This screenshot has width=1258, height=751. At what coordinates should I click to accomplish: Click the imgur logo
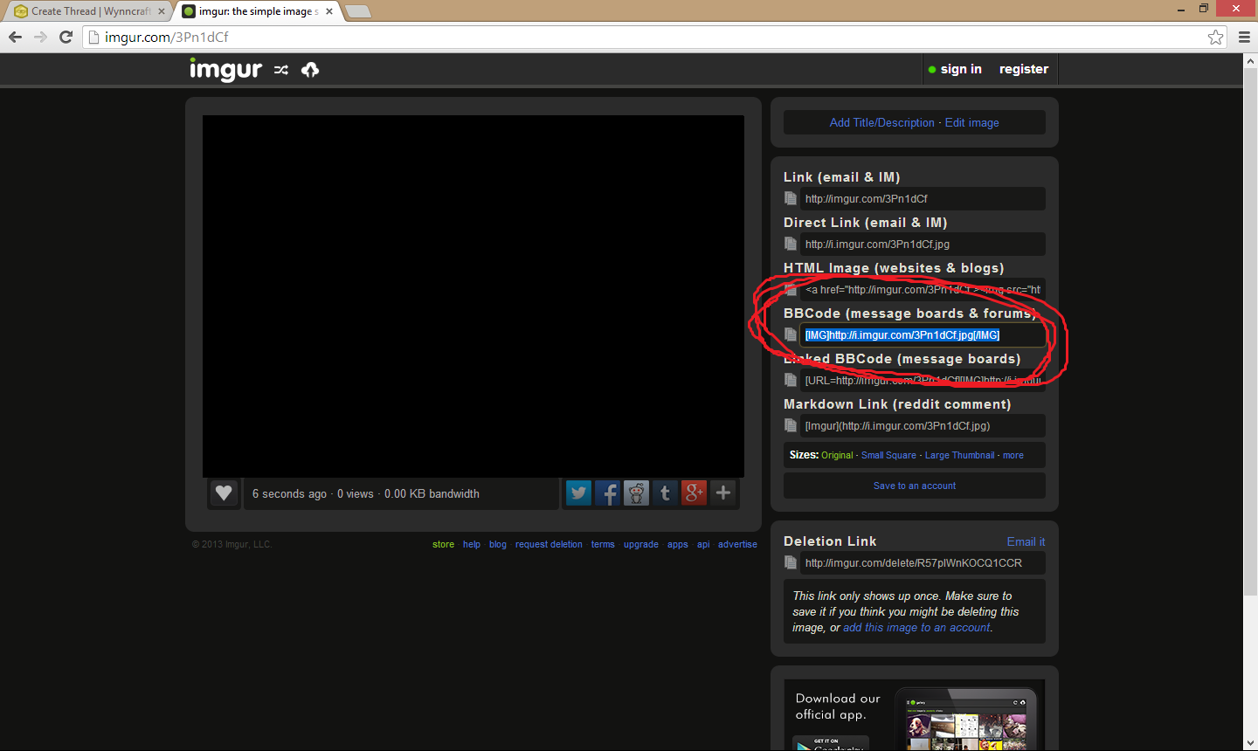(225, 69)
